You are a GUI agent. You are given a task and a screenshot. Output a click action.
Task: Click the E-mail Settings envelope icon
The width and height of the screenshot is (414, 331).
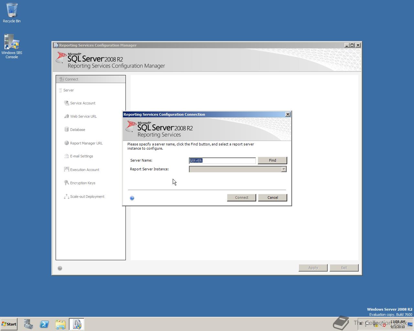(x=67, y=156)
